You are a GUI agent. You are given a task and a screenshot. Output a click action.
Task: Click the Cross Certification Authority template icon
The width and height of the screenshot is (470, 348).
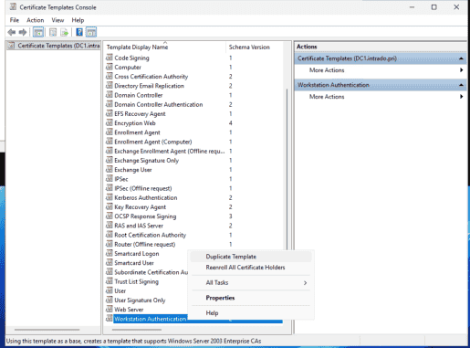click(110, 76)
